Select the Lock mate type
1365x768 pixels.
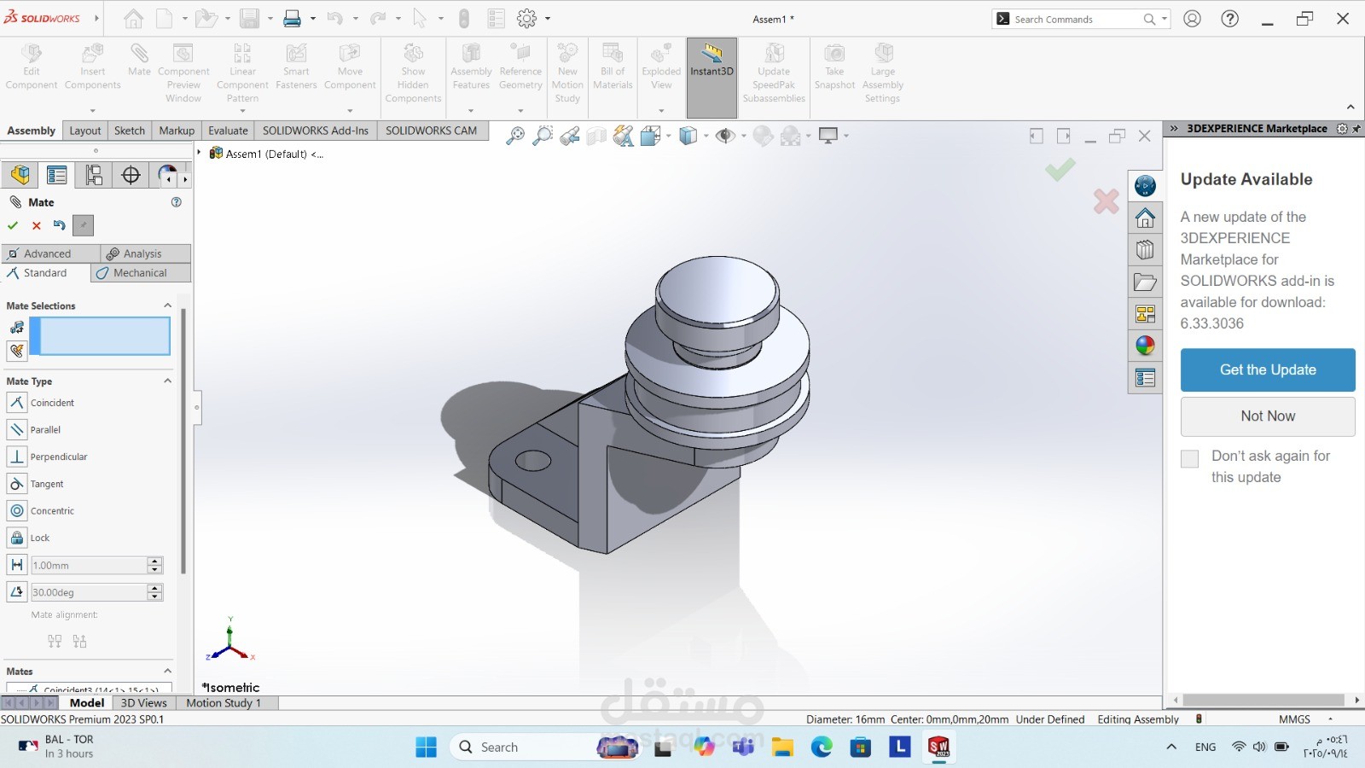(17, 538)
